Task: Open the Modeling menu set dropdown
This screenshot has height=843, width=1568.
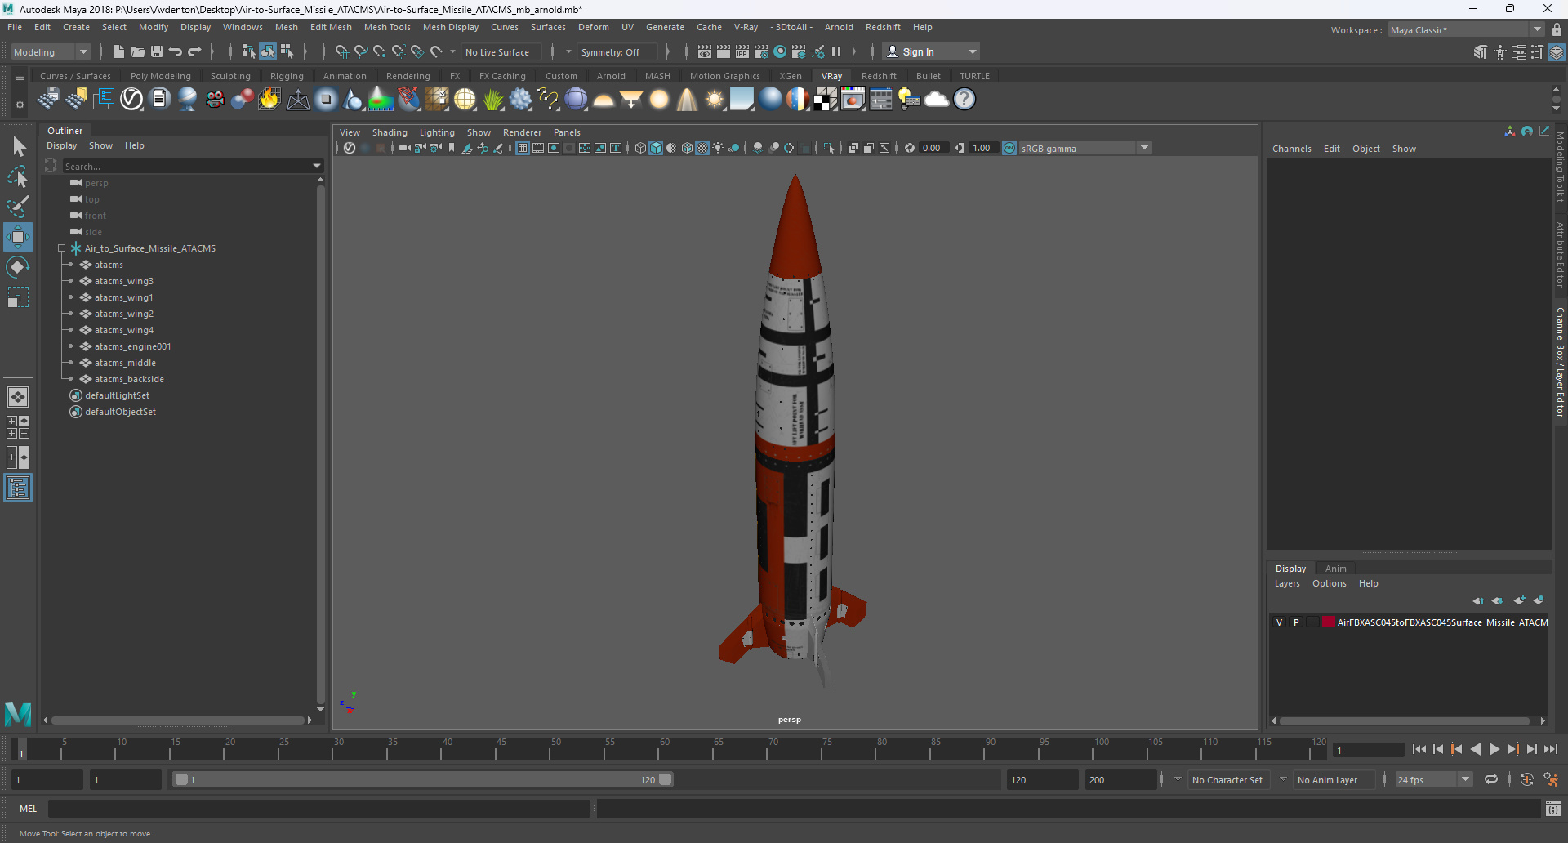Action: point(51,51)
